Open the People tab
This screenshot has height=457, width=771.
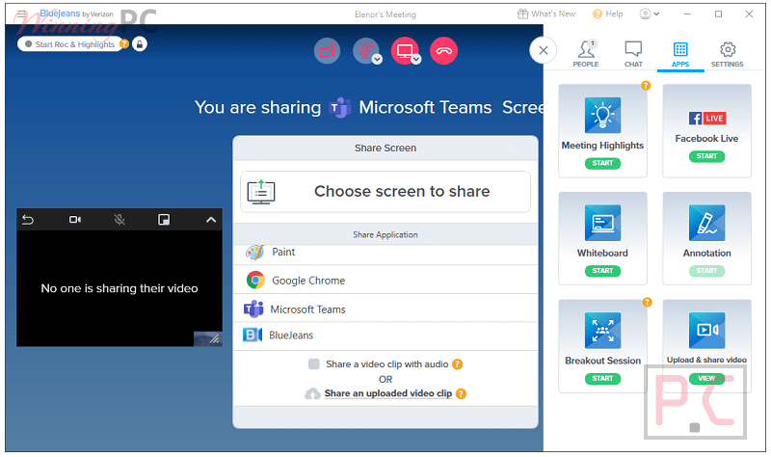coord(586,54)
